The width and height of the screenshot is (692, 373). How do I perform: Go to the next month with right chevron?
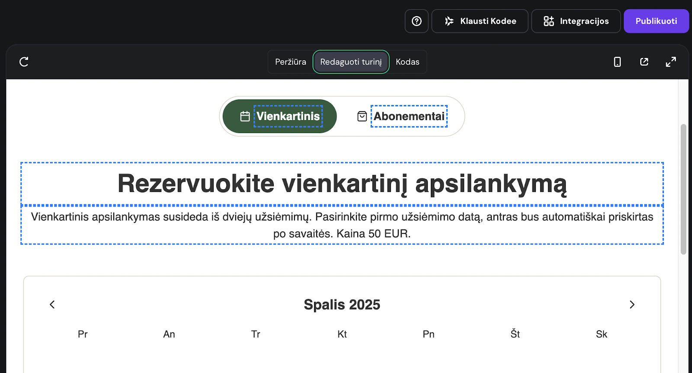[x=632, y=305]
